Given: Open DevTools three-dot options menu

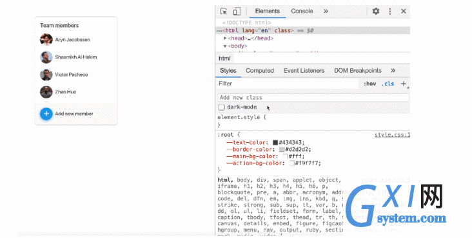Looking at the screenshot, I should [x=390, y=11].
